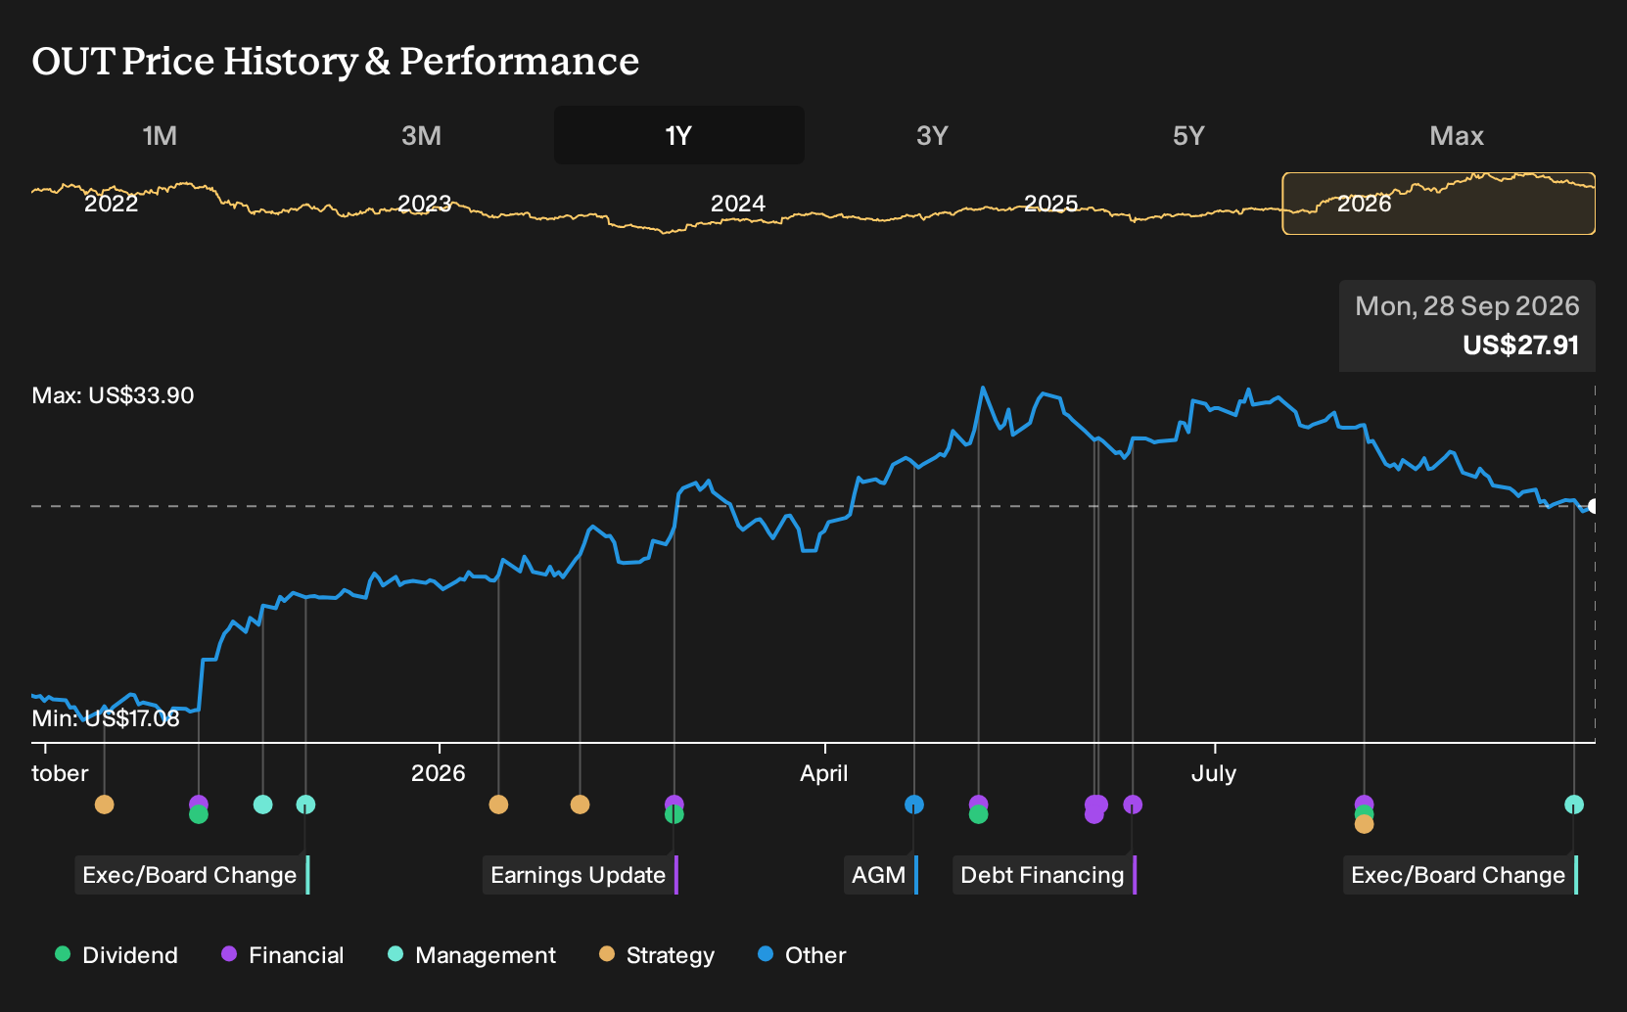Click the orange Strategy marker in early February

click(x=580, y=805)
